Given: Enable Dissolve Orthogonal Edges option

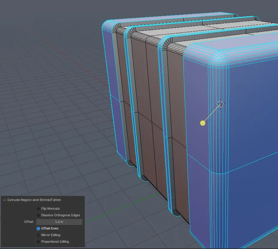Looking at the screenshot, I should (38, 215).
